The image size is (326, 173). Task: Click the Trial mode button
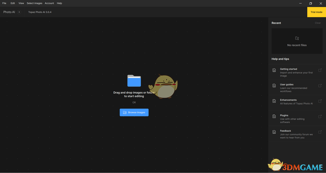(x=316, y=12)
